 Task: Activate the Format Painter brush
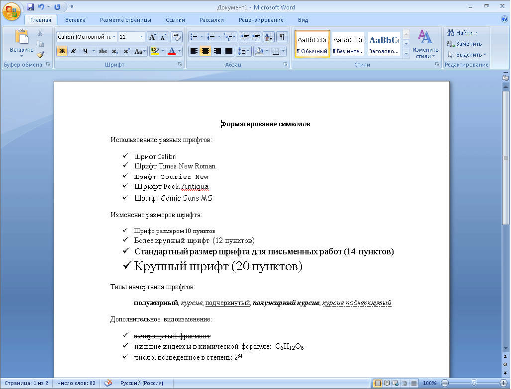coord(40,54)
